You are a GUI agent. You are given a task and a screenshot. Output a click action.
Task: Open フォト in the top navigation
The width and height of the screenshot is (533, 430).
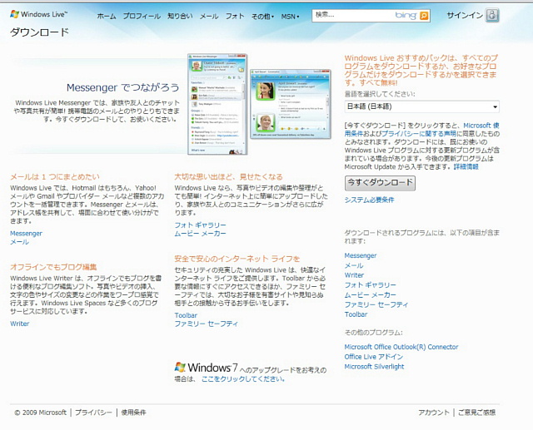pyautogui.click(x=235, y=17)
